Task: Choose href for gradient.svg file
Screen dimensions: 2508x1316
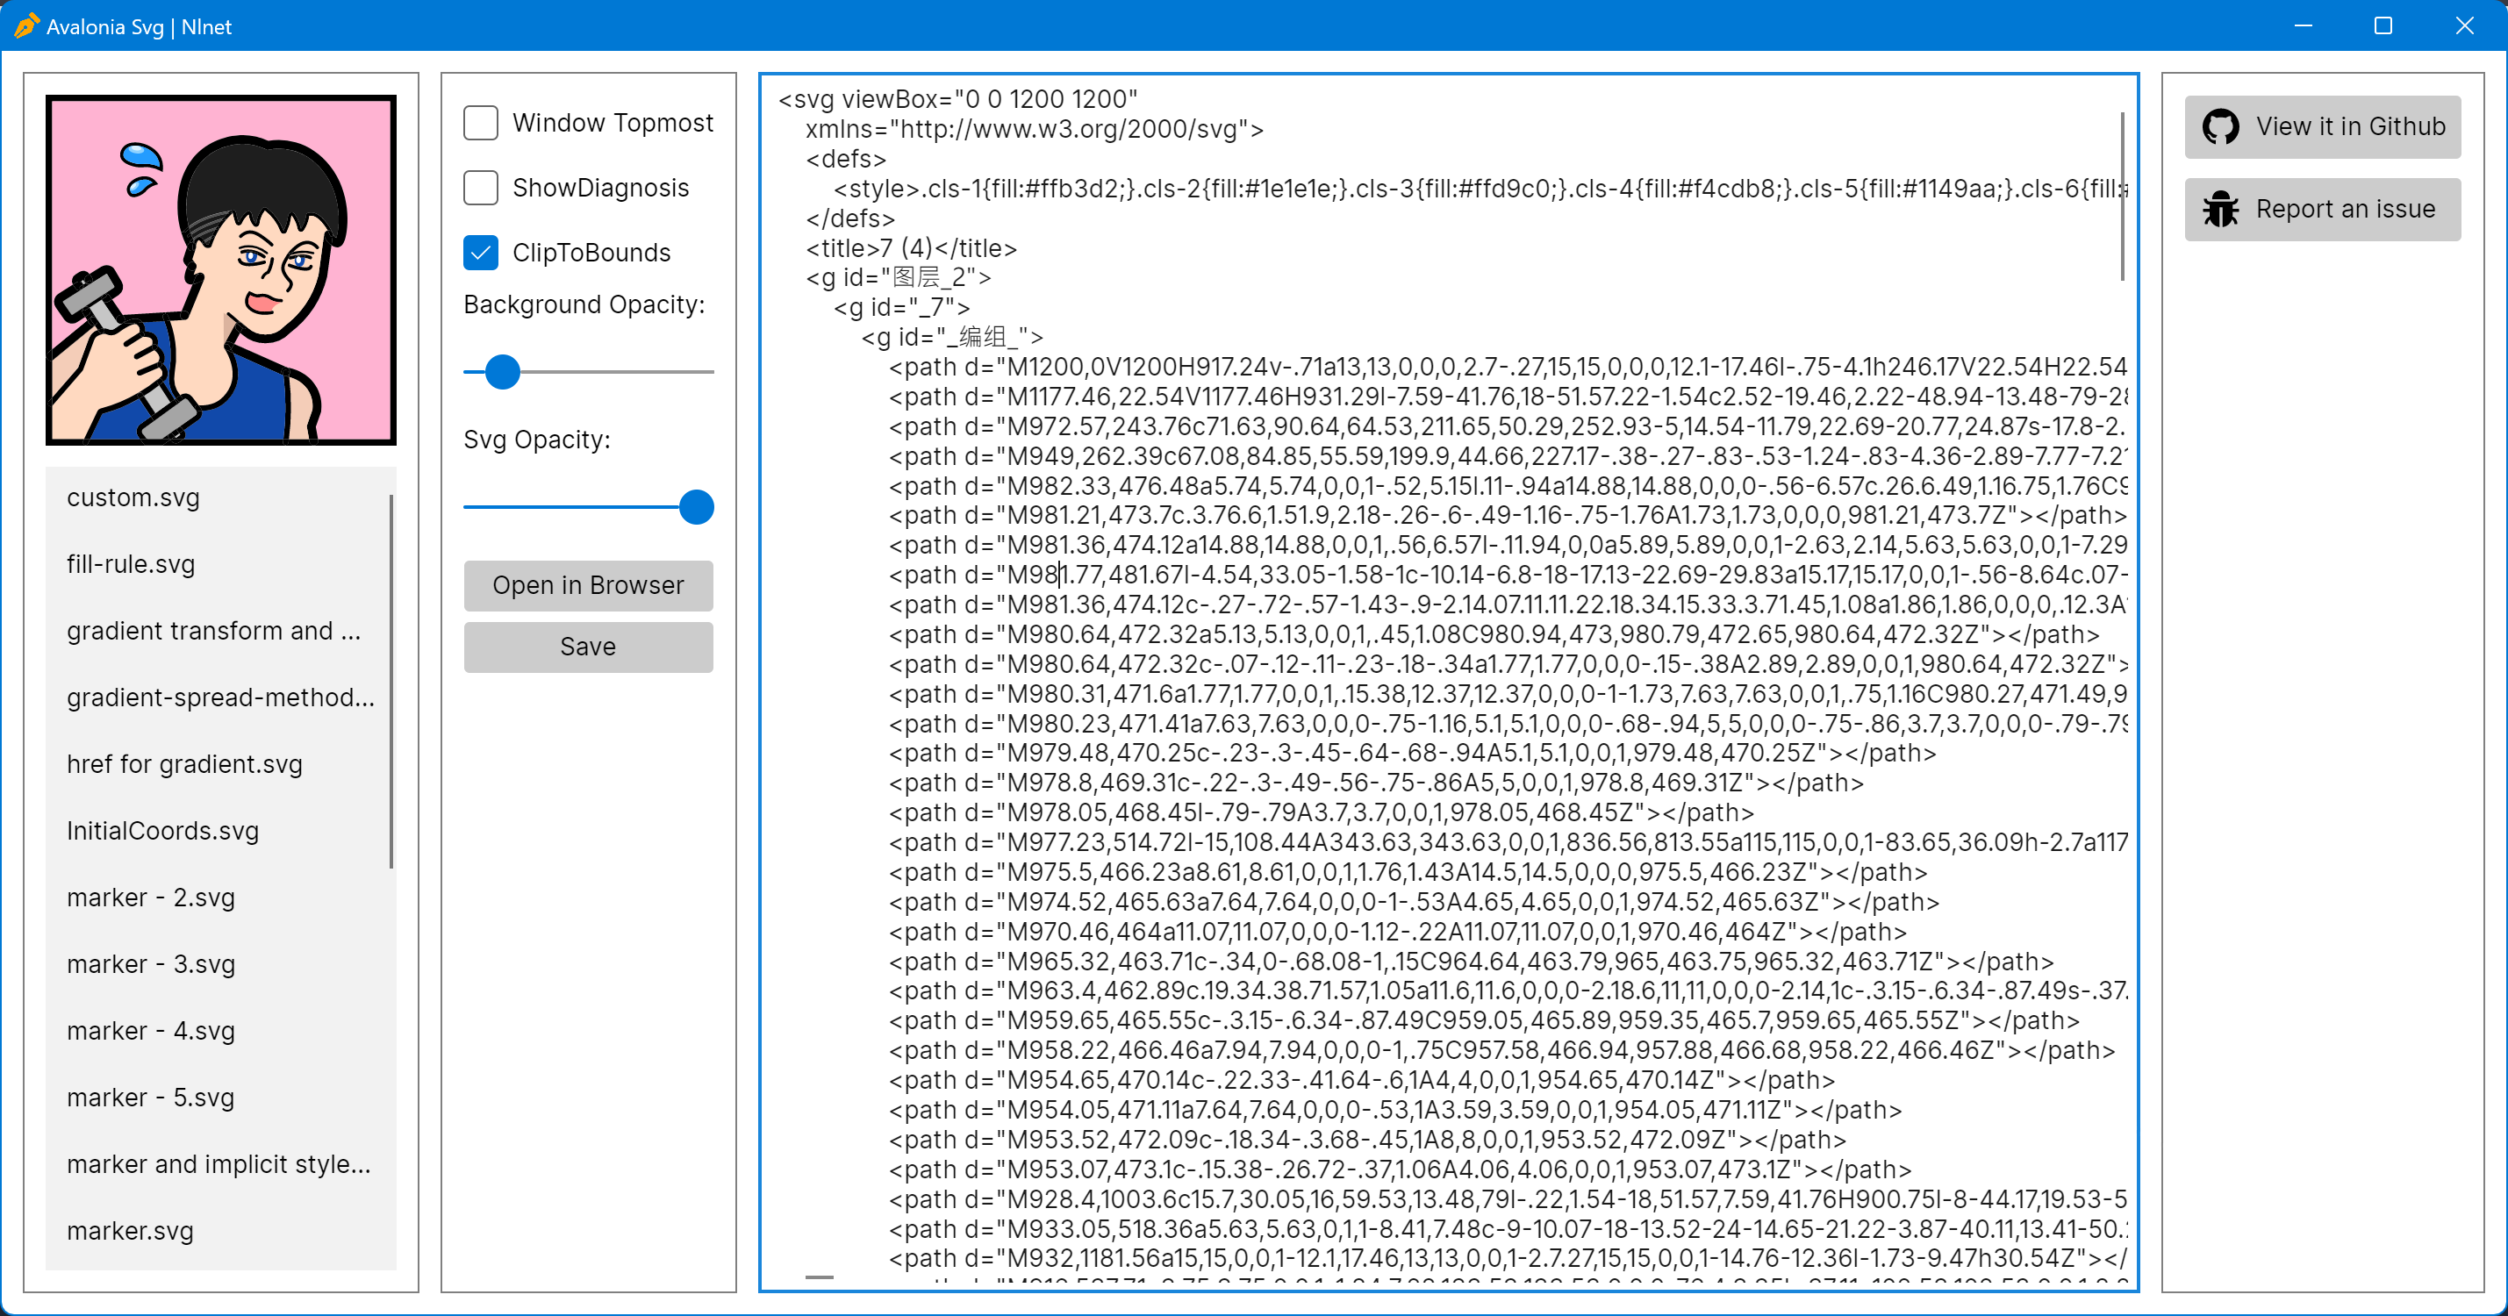Action: pyautogui.click(x=184, y=764)
